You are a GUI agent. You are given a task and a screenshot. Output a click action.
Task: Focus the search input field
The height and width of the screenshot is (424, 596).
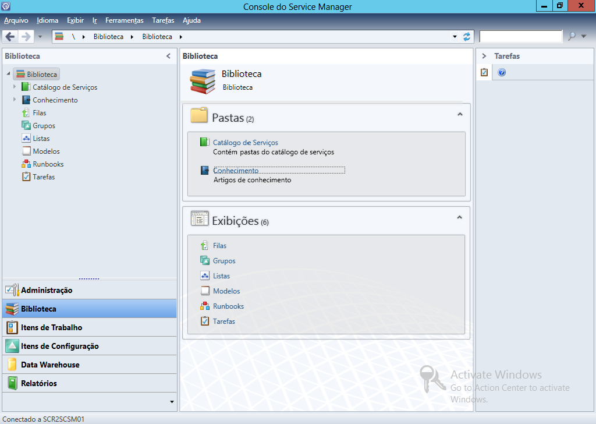[x=521, y=36]
